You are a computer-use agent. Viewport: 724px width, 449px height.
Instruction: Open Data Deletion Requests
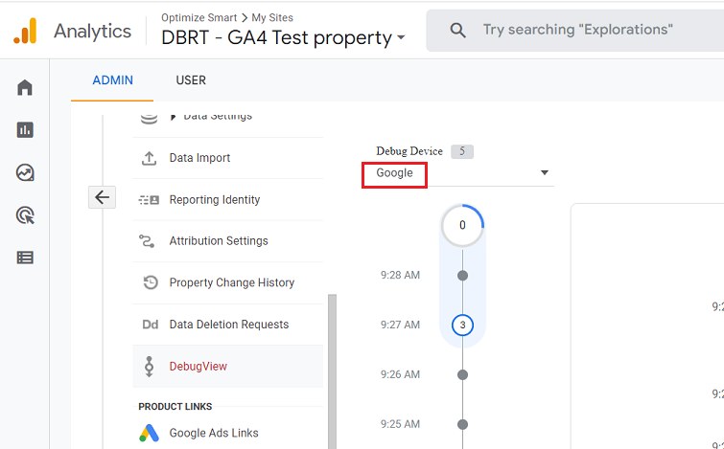[228, 325]
